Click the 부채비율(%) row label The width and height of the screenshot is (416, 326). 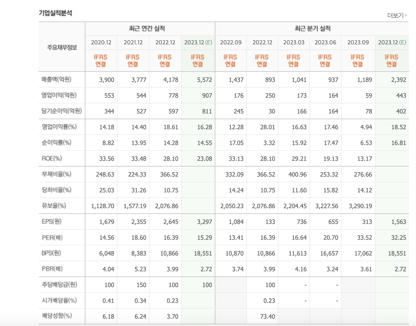click(x=57, y=174)
